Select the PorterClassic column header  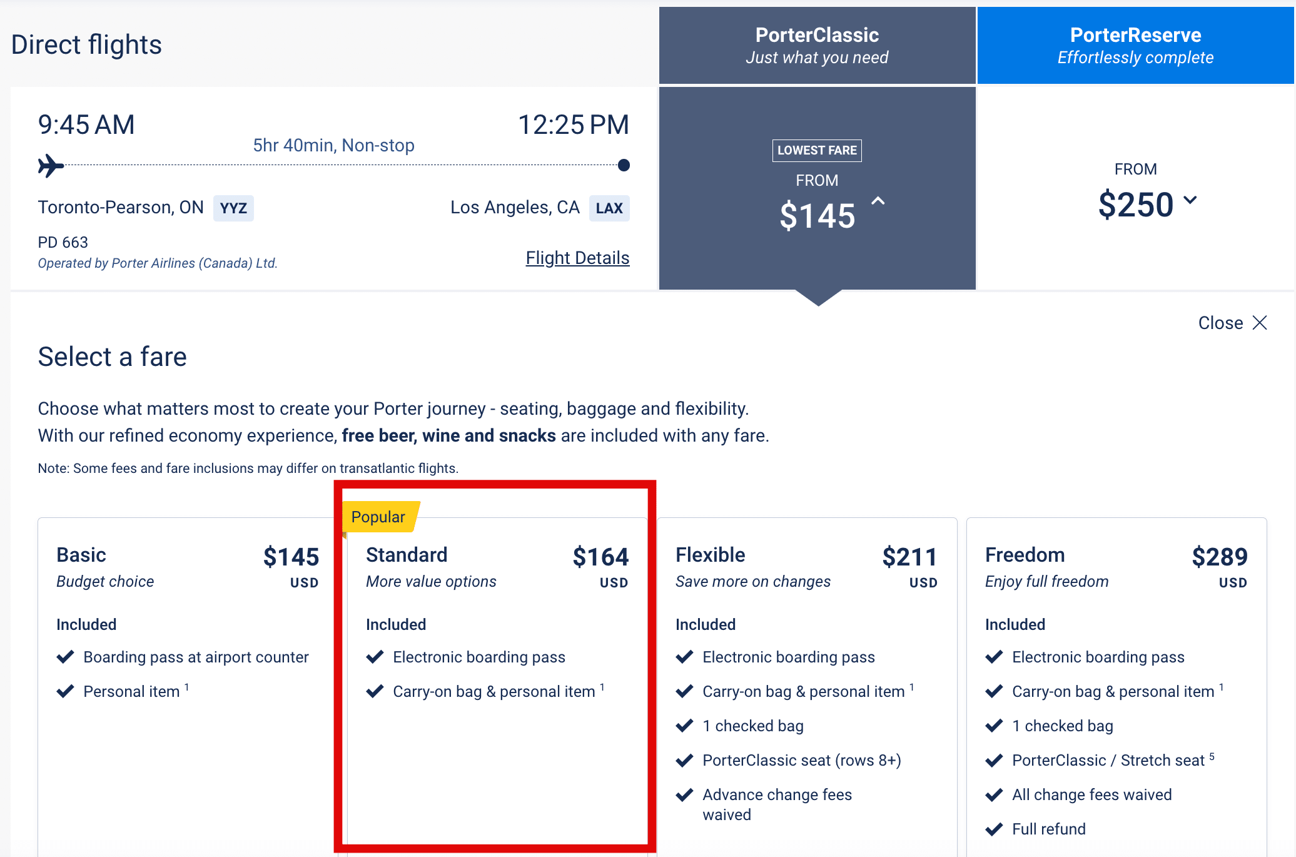tap(817, 46)
